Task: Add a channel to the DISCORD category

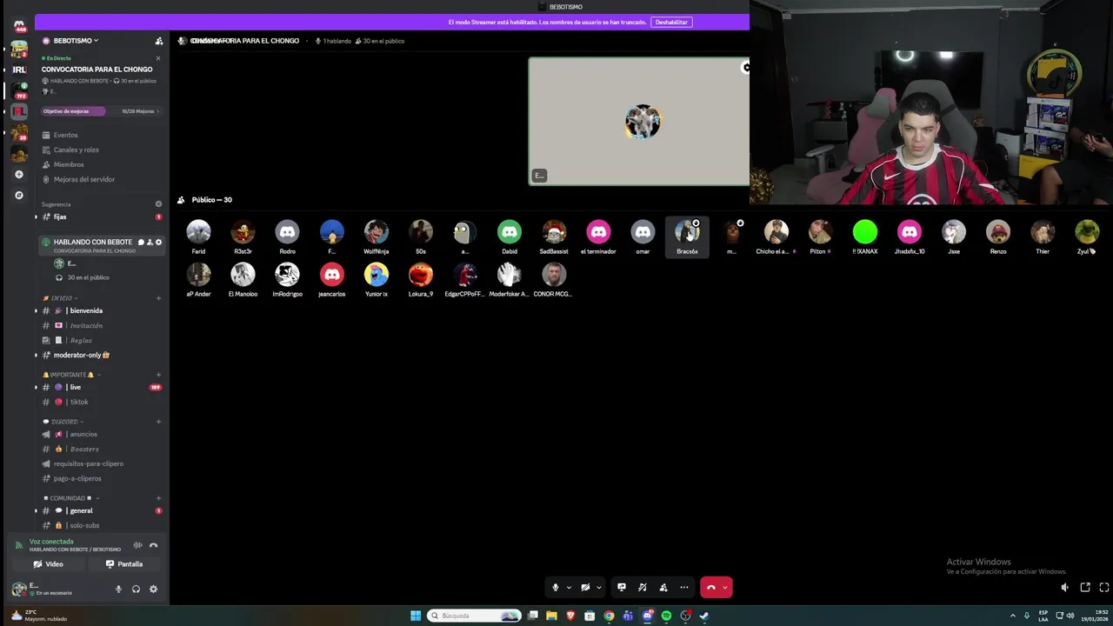Action: pyautogui.click(x=158, y=422)
